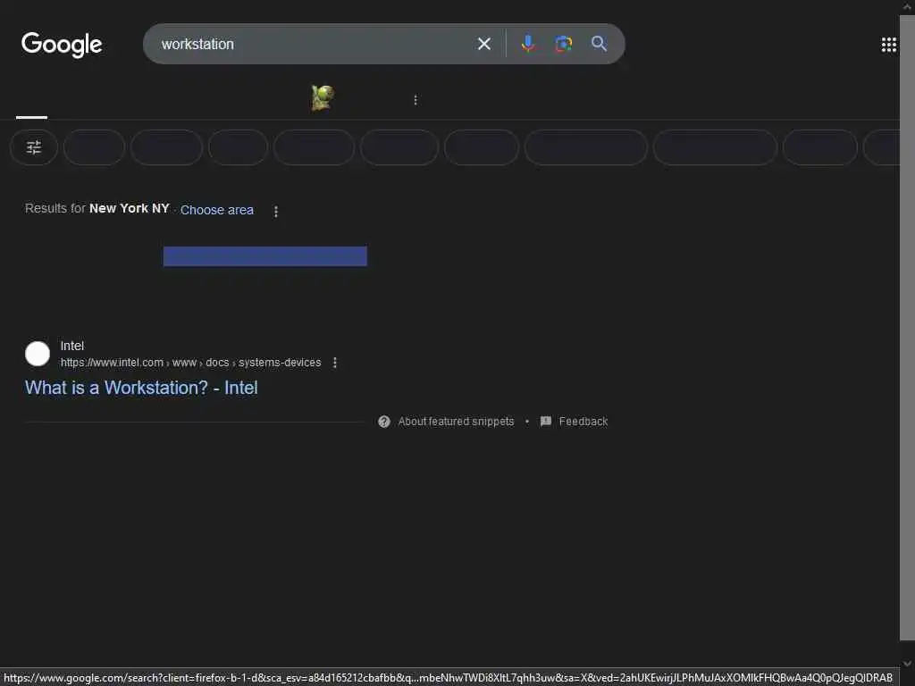Viewport: 915px width, 686px height.
Task: Open the three-dot menu beside the Intel URL
Action: 334,363
